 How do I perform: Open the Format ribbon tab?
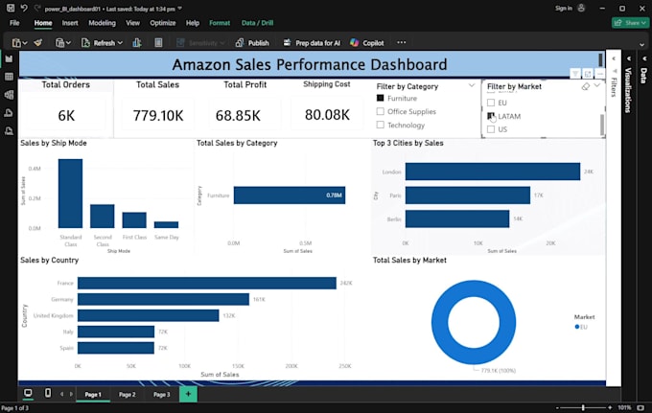(220, 23)
